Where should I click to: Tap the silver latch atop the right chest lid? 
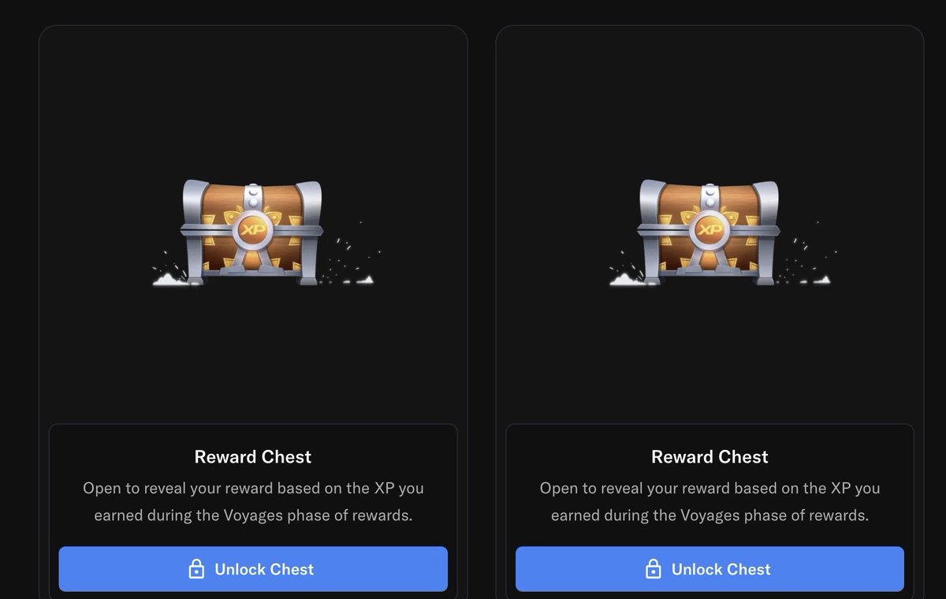click(x=709, y=194)
